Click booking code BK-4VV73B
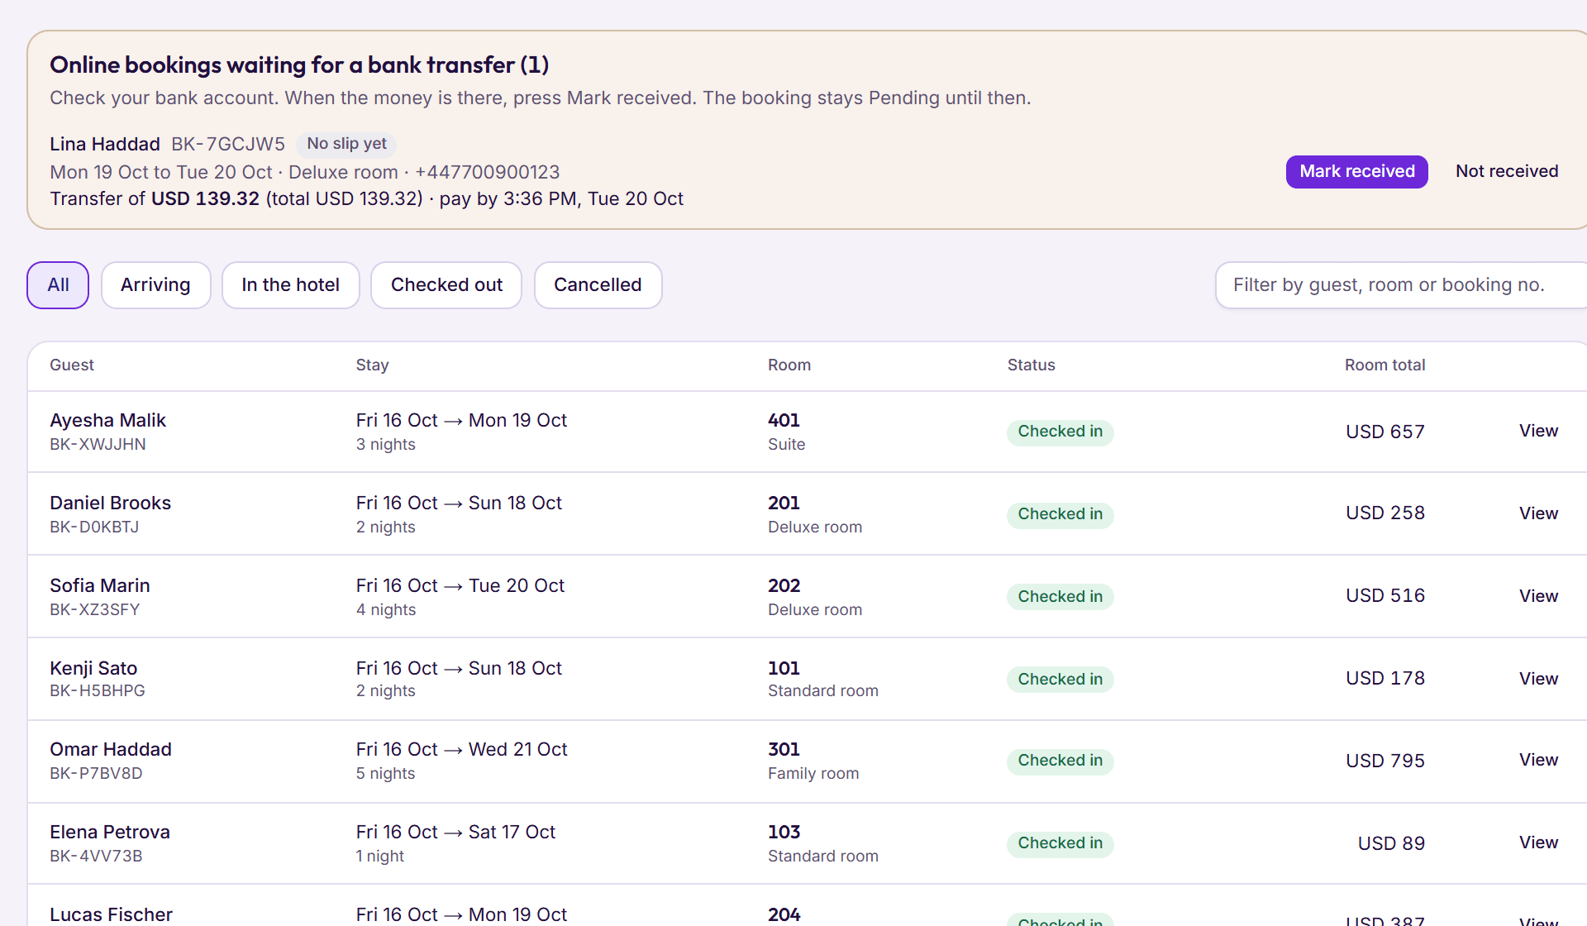Image resolution: width=1587 pixels, height=926 pixels. coord(96,856)
